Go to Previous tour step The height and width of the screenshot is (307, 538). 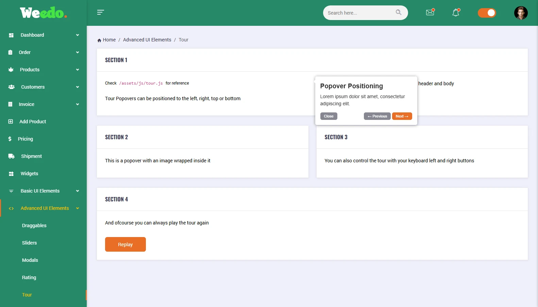(377, 116)
